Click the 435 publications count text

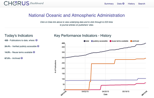pos(6,40)
